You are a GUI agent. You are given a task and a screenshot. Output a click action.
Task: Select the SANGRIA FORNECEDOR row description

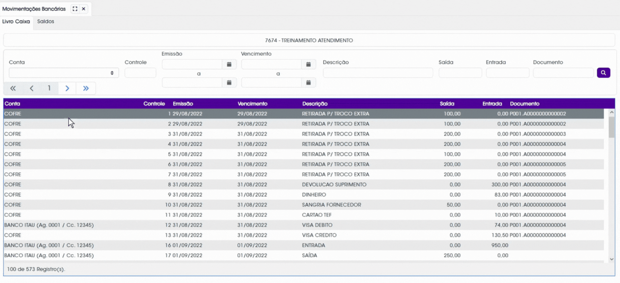[331, 205]
